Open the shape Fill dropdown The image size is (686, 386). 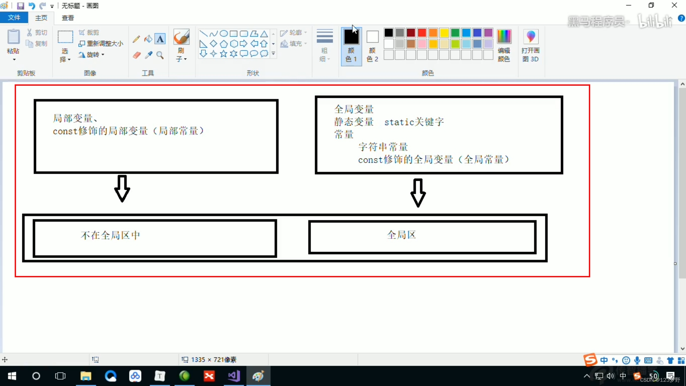coord(293,44)
